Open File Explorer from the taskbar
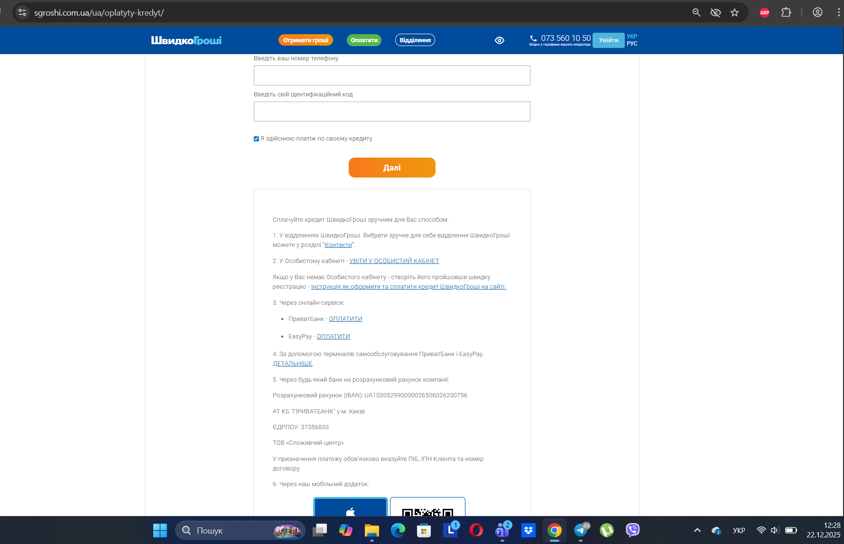This screenshot has height=544, width=844. 372,530
